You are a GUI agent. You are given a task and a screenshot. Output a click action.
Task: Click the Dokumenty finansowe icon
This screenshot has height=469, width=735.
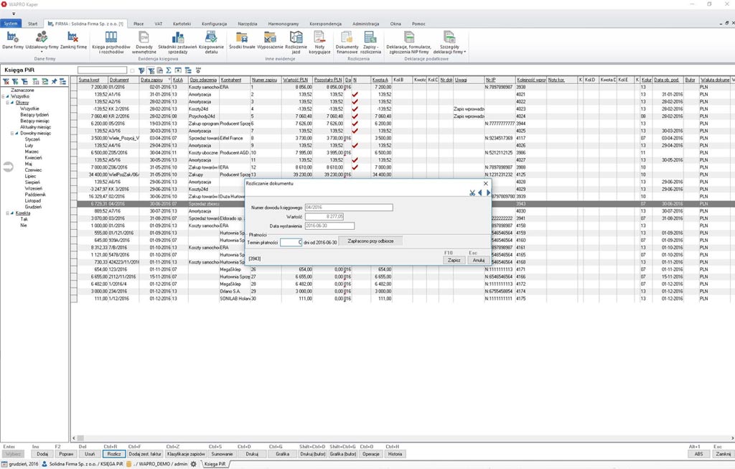(347, 42)
